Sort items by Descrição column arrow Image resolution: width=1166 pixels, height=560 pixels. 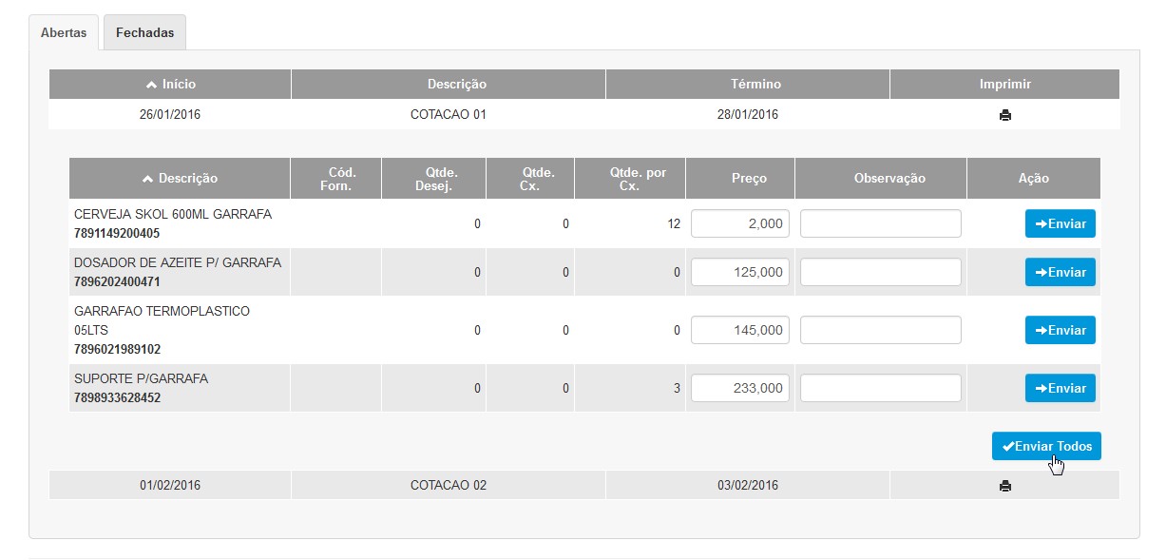(147, 178)
